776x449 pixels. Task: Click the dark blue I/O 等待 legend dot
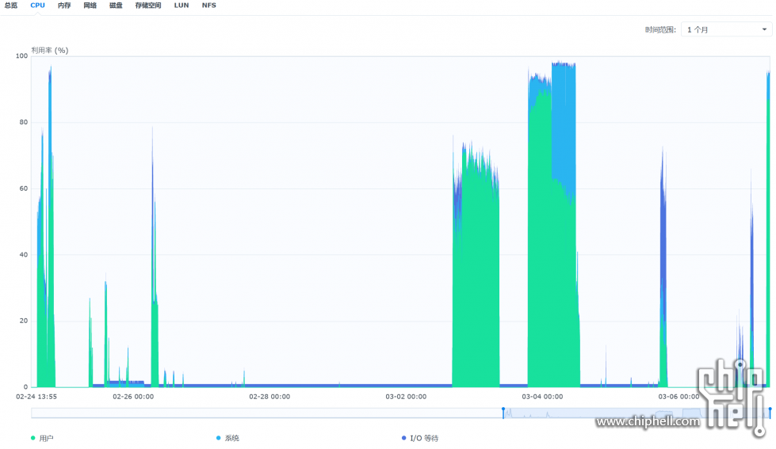pyautogui.click(x=403, y=438)
